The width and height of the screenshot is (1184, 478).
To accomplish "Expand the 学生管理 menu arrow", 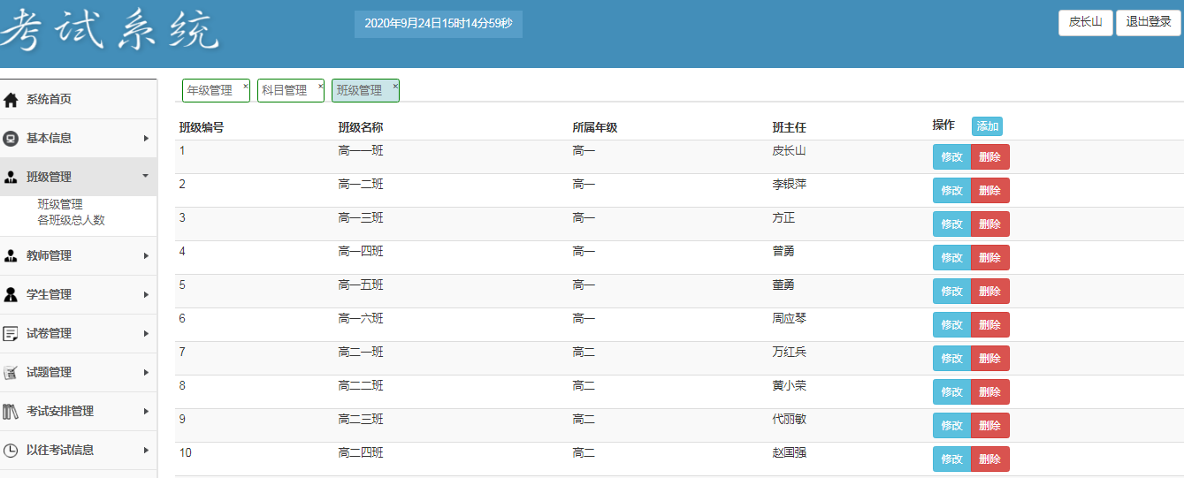I will [146, 295].
